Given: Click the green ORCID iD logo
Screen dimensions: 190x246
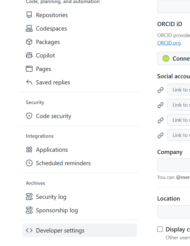Looking at the screenshot, I should pos(166,58).
